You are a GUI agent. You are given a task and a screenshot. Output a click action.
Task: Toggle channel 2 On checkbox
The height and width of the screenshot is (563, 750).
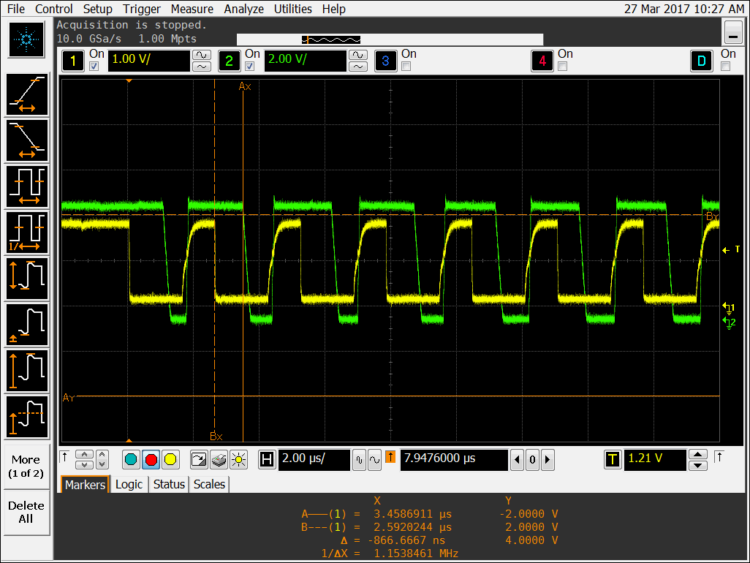pyautogui.click(x=250, y=67)
